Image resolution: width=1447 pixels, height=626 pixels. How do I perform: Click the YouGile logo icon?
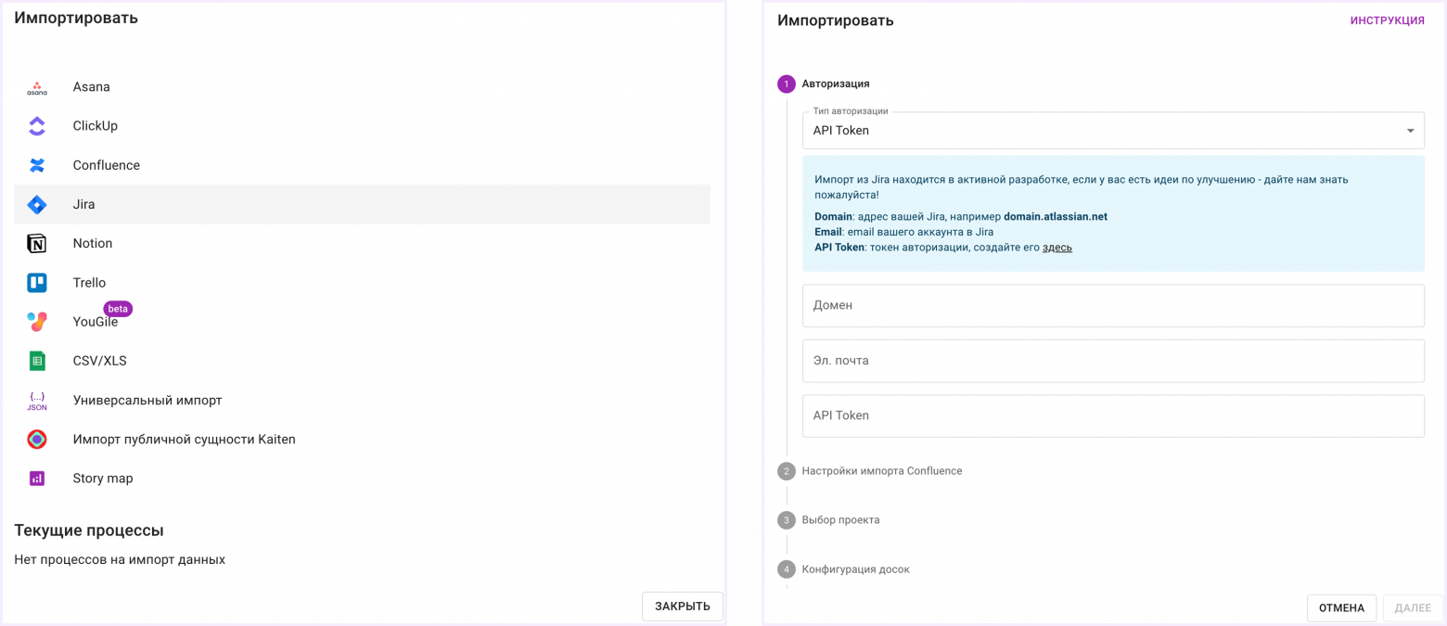(x=37, y=322)
